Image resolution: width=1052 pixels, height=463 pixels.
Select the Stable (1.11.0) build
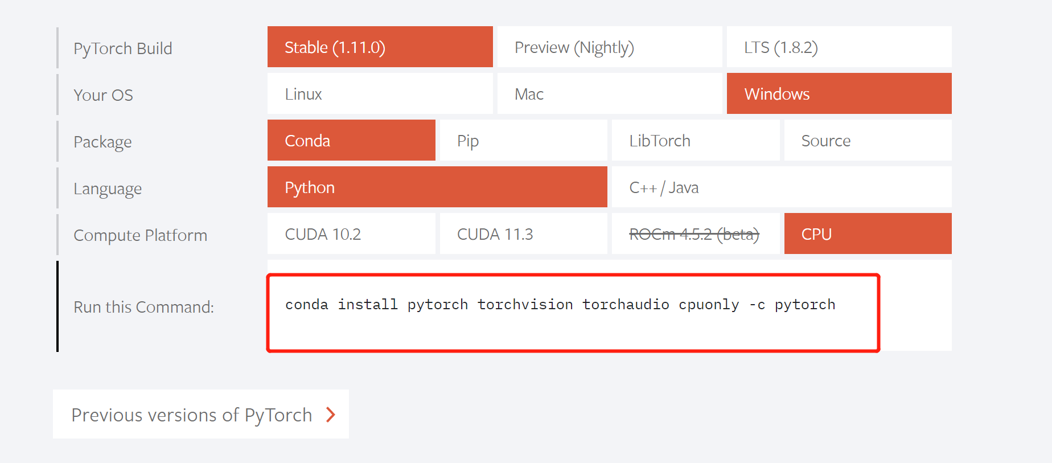(x=379, y=47)
